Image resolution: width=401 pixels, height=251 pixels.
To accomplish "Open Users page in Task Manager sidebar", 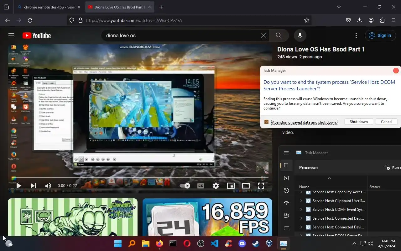I will click(x=286, y=216).
